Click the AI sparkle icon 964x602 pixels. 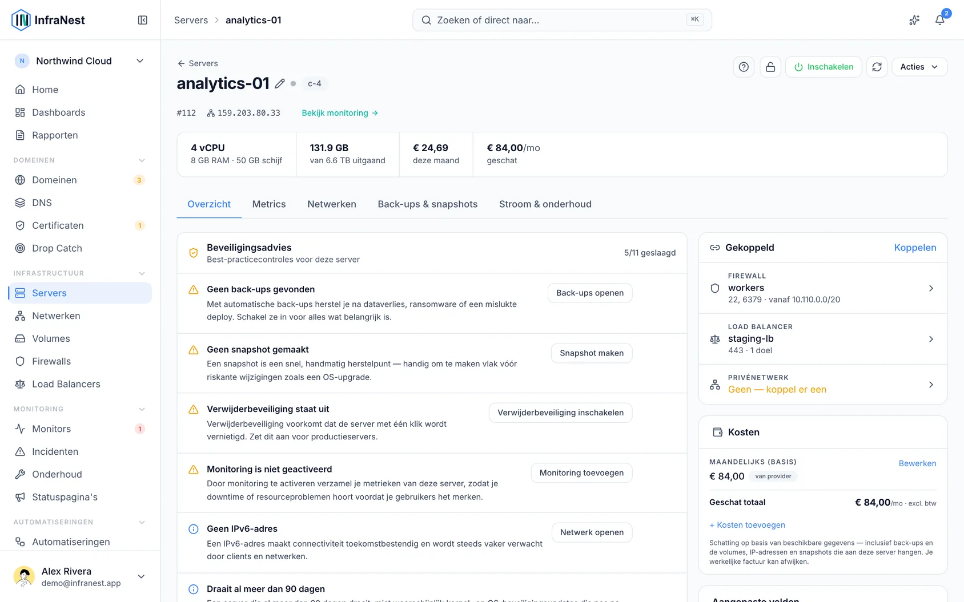[914, 20]
